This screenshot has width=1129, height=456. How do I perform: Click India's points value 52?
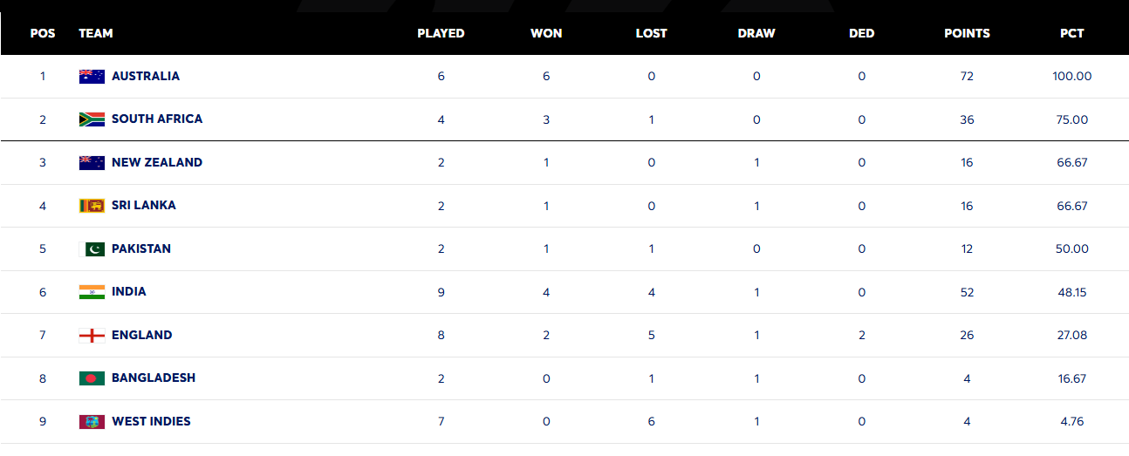(x=967, y=292)
